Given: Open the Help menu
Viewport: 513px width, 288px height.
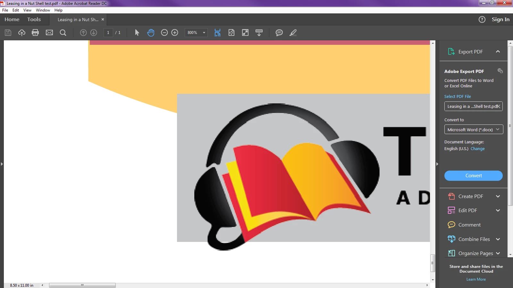Looking at the screenshot, I should (58, 10).
